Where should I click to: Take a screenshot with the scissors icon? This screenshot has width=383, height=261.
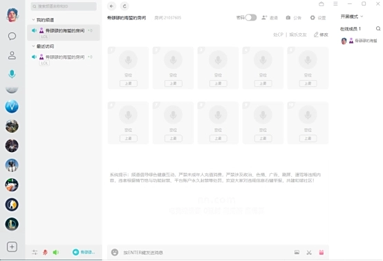tap(309, 253)
